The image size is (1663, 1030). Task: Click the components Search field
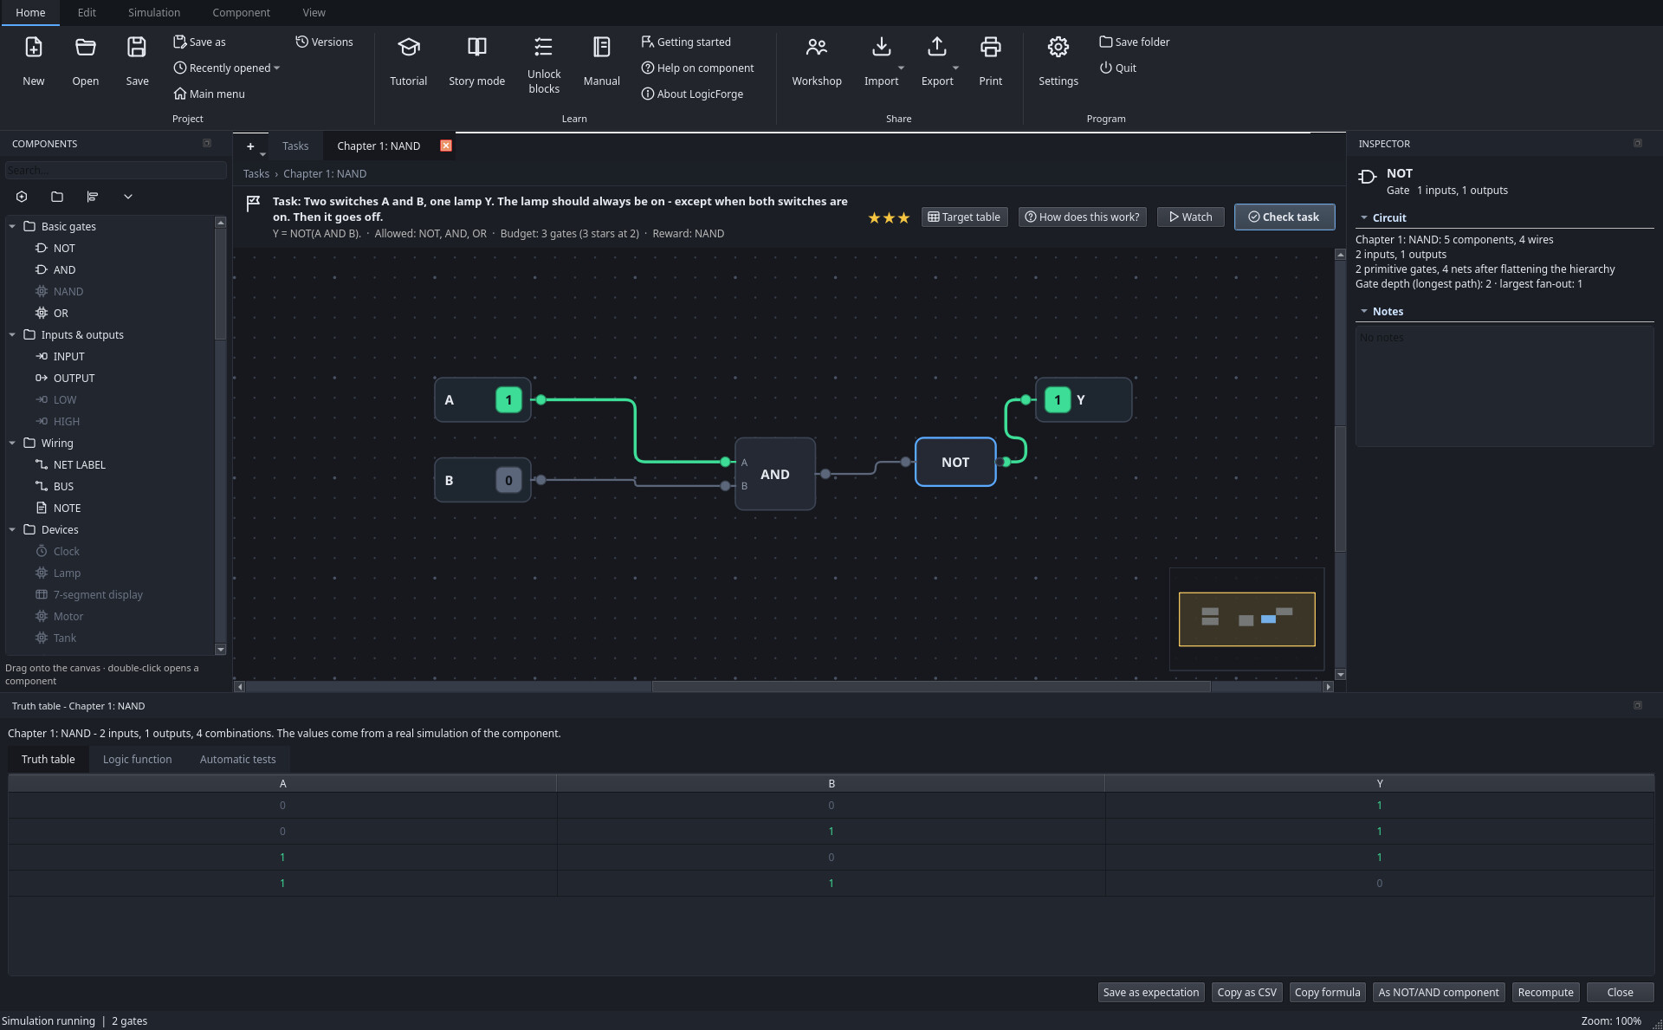115,170
